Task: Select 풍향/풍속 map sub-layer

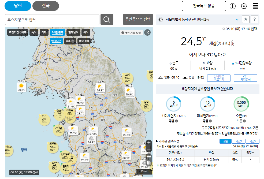Action: pyautogui.click(x=84, y=41)
